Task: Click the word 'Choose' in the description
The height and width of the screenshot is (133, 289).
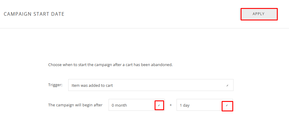Action: pos(55,65)
